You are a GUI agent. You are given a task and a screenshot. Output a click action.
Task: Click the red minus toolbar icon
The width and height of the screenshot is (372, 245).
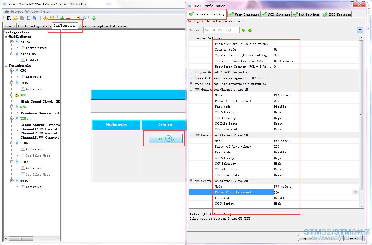[x=68, y=18]
